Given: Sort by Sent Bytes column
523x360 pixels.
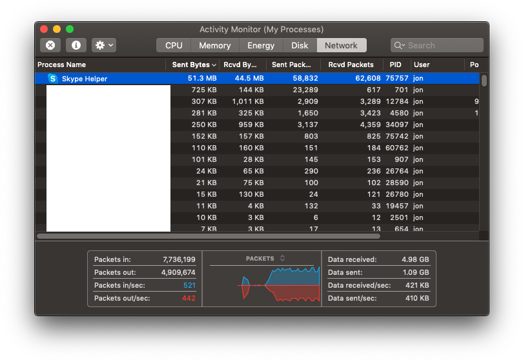Looking at the screenshot, I should (194, 65).
